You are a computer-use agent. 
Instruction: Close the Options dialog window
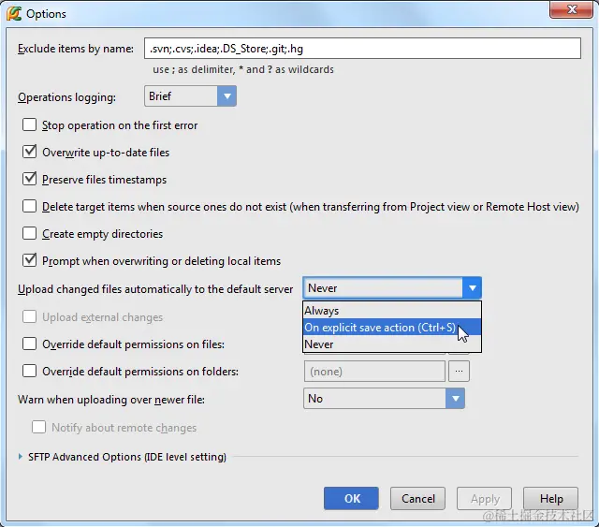coord(571,9)
